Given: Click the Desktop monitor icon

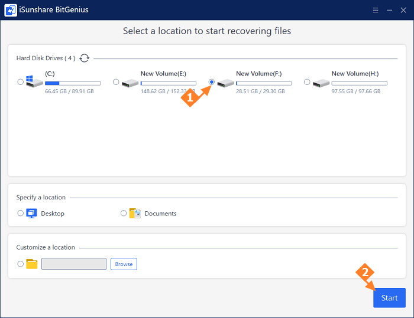Looking at the screenshot, I should coord(31,214).
